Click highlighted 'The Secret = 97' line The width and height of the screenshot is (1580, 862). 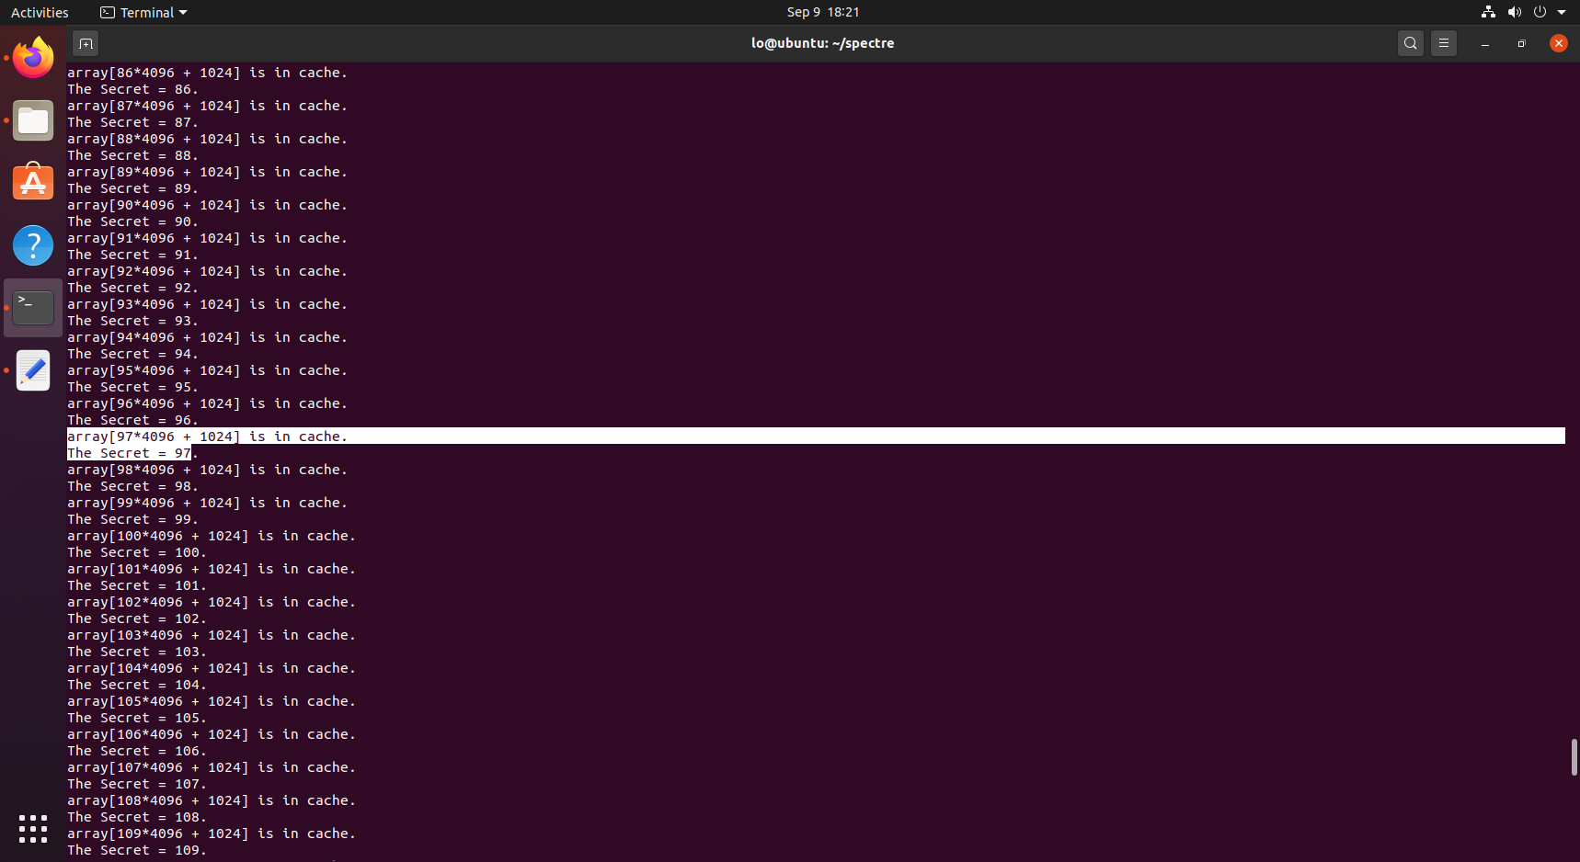[129, 453]
